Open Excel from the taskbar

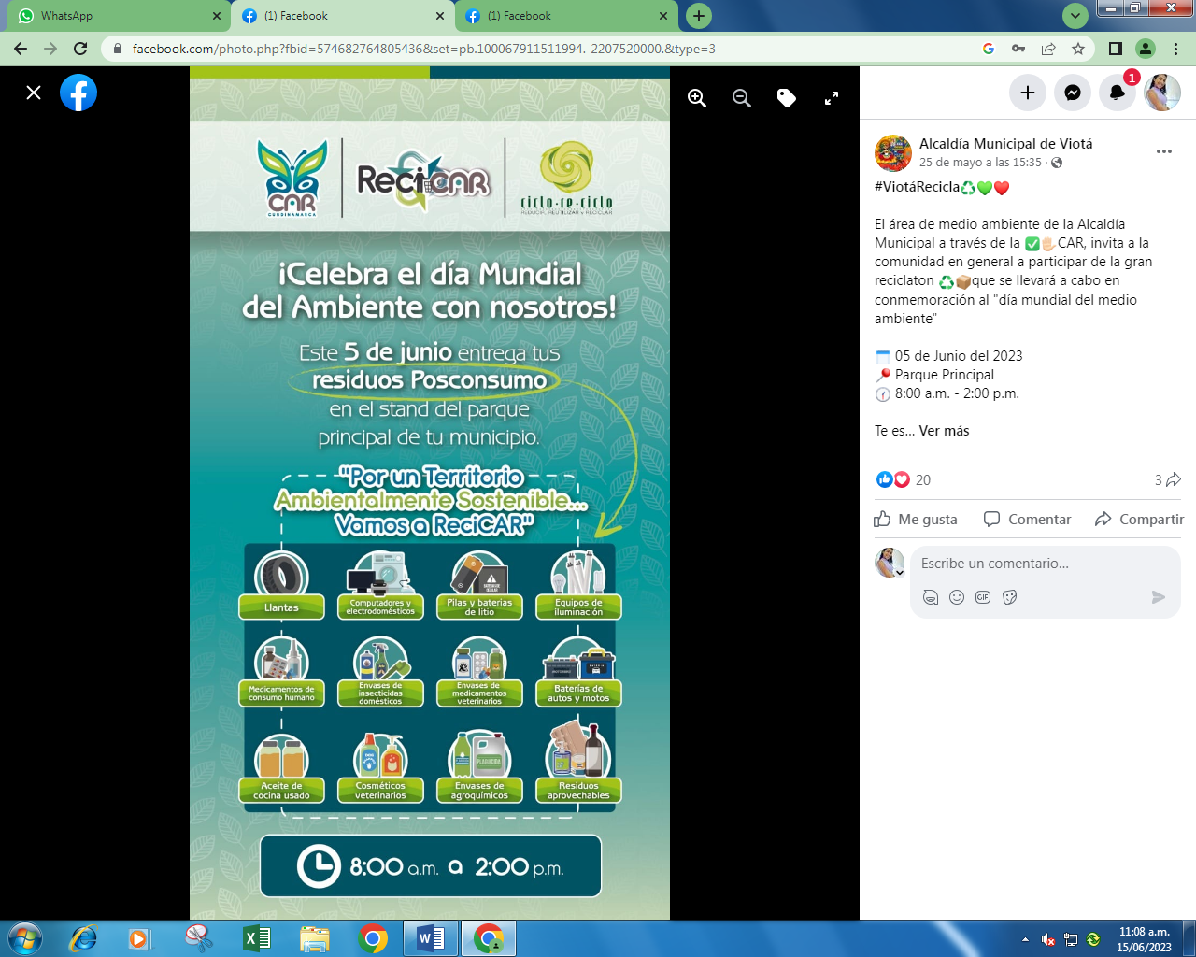(256, 938)
